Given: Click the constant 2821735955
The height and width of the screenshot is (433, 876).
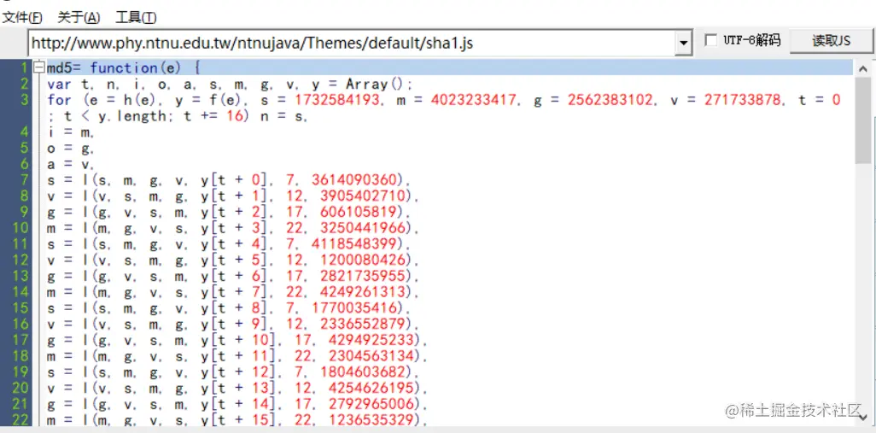Looking at the screenshot, I should (x=364, y=276).
